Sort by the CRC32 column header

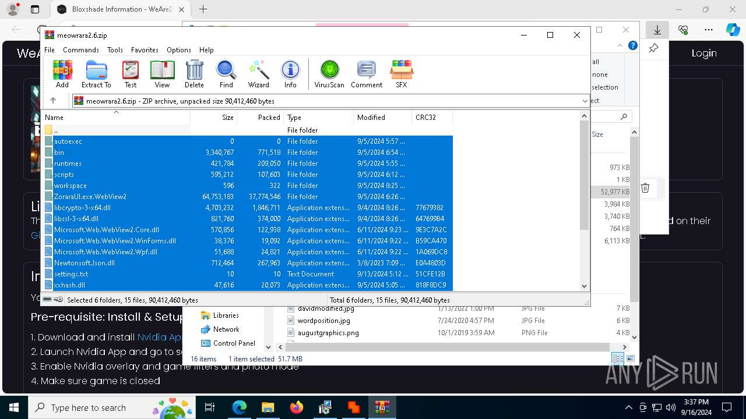[x=432, y=117]
